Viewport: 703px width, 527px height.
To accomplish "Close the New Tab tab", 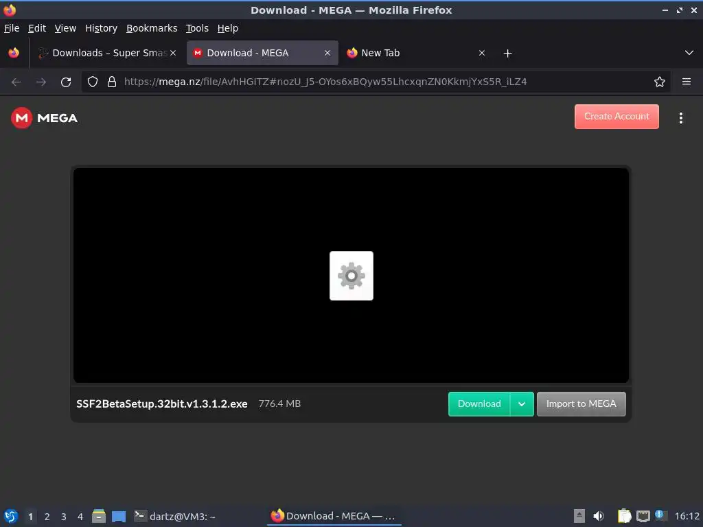I will [481, 53].
